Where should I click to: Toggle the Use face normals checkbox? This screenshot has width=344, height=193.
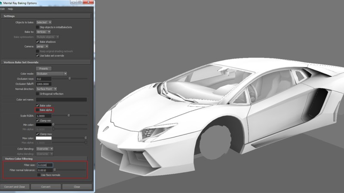click(39, 175)
